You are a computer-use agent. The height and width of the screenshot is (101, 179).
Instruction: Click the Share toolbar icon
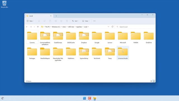pos(61,21)
